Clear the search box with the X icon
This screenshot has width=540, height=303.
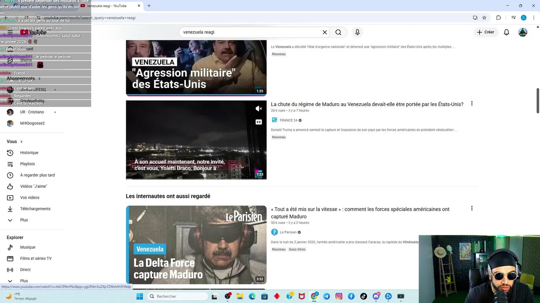(325, 32)
